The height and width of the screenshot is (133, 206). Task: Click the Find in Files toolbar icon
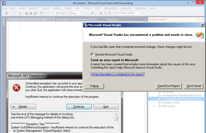(92, 13)
